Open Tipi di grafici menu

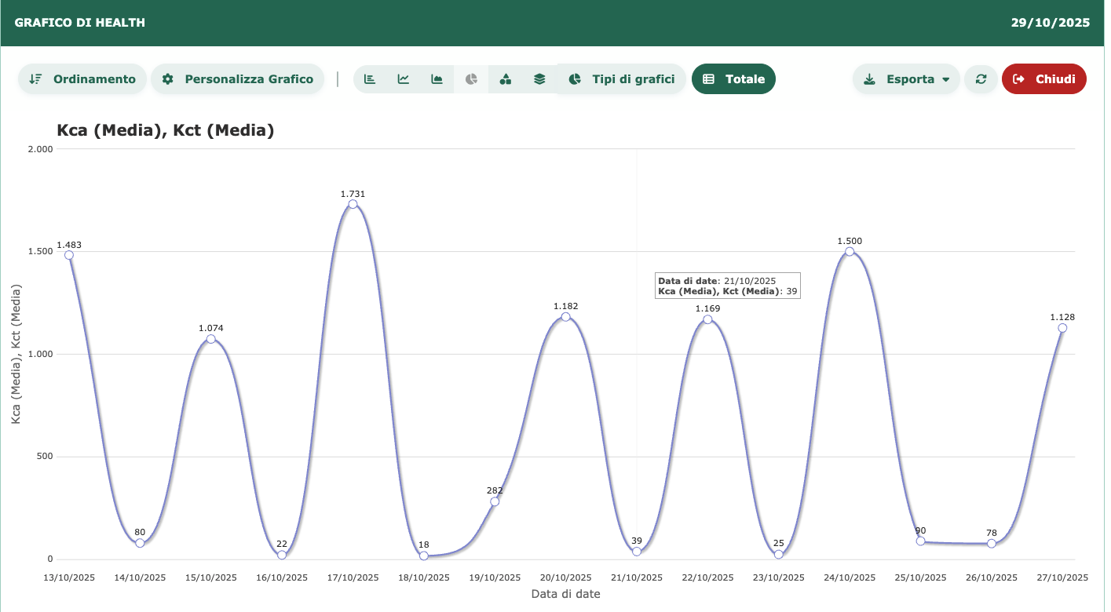pyautogui.click(x=621, y=79)
